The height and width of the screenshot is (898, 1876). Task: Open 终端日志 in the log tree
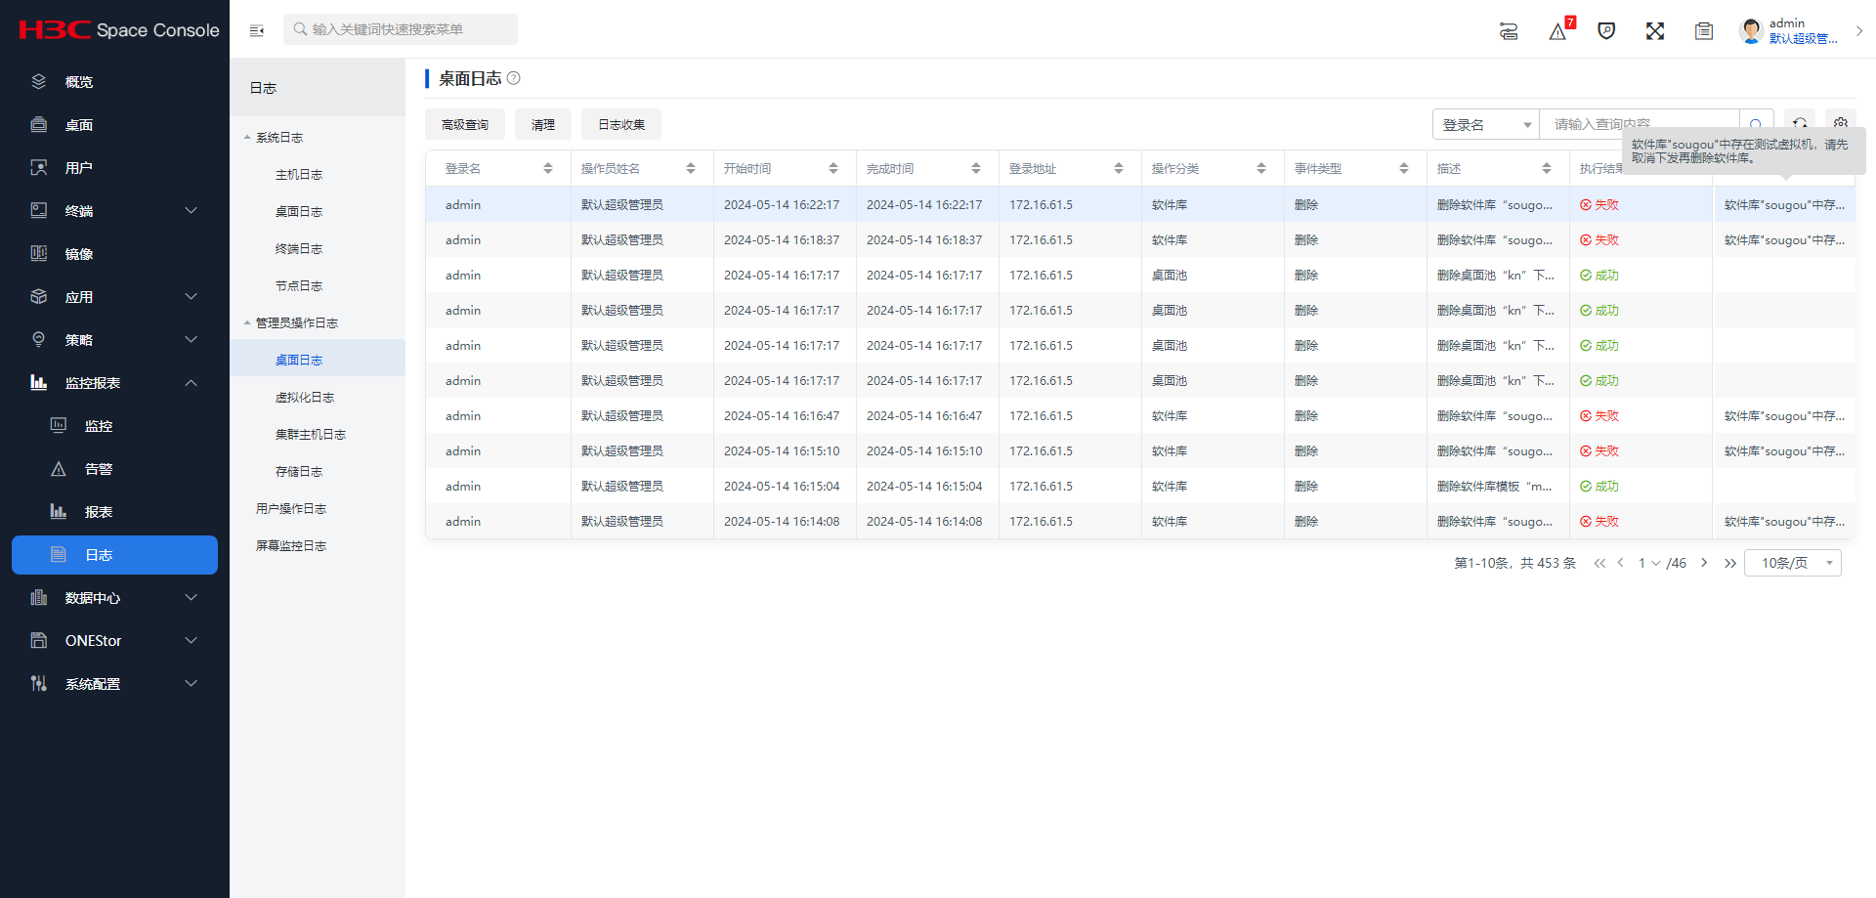pyautogui.click(x=299, y=249)
